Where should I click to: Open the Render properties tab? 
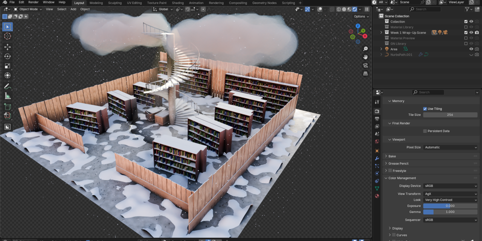377,111
